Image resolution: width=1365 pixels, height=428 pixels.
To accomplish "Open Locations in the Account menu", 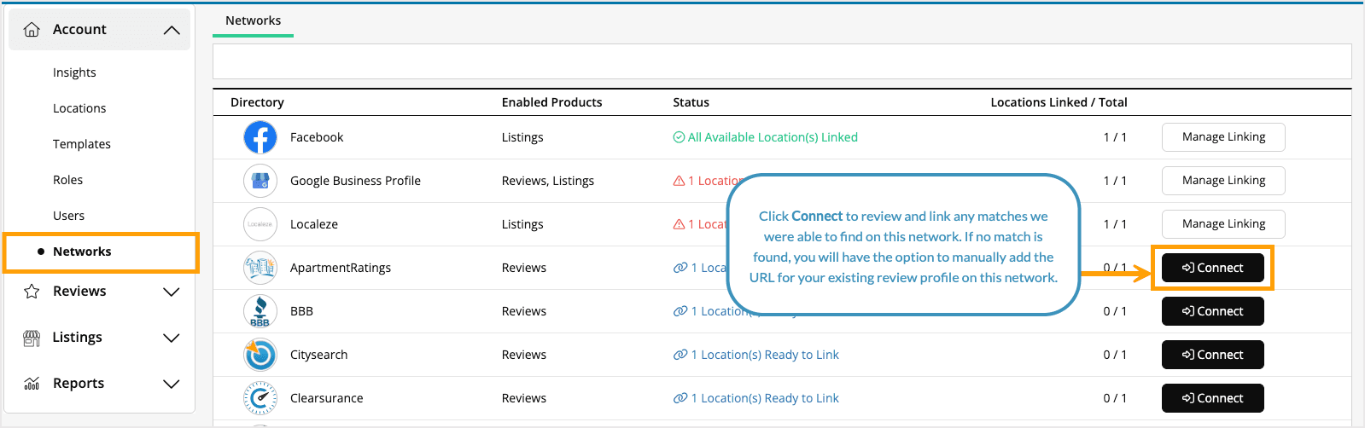I will tap(79, 108).
